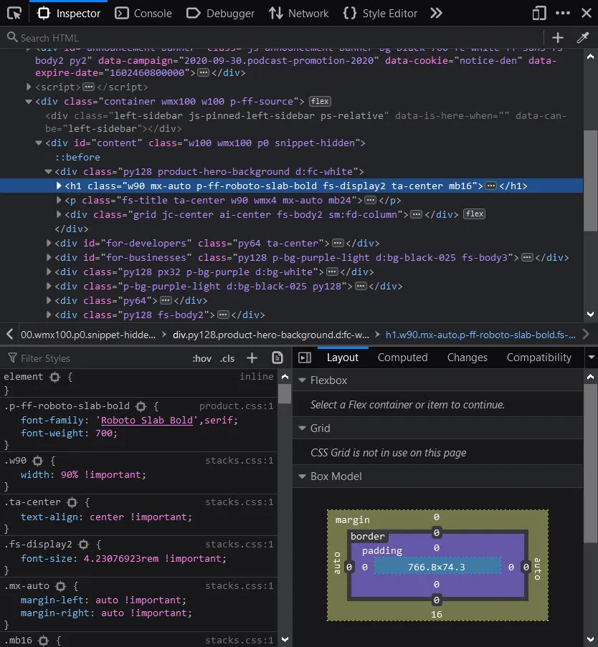Open the sidebar tabs overflow dropdown
Image resolution: width=598 pixels, height=647 pixels.
click(592, 358)
